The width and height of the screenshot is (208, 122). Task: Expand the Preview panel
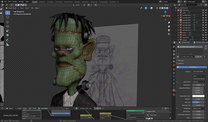(x=180, y=61)
